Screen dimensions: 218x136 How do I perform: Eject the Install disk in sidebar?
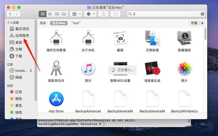pos(31,70)
